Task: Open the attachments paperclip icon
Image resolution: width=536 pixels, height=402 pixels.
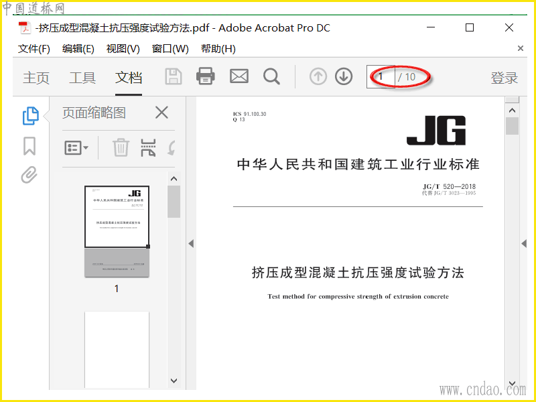Action: click(29, 175)
